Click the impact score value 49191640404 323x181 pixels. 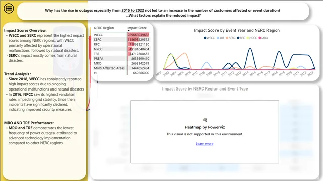pos(139,49)
